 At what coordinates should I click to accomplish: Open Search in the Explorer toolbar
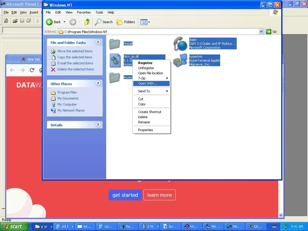coord(103,22)
